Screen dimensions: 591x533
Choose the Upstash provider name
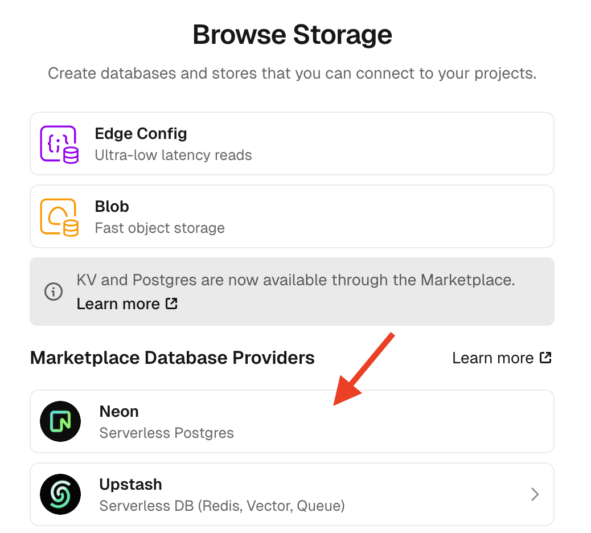point(130,484)
